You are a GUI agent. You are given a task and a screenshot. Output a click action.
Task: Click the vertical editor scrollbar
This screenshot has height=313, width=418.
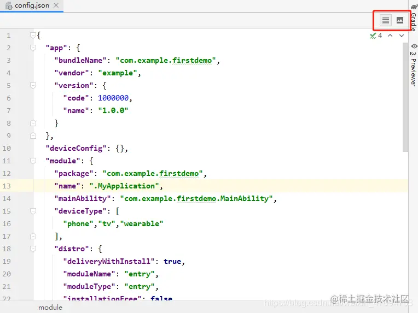tap(405, 97)
